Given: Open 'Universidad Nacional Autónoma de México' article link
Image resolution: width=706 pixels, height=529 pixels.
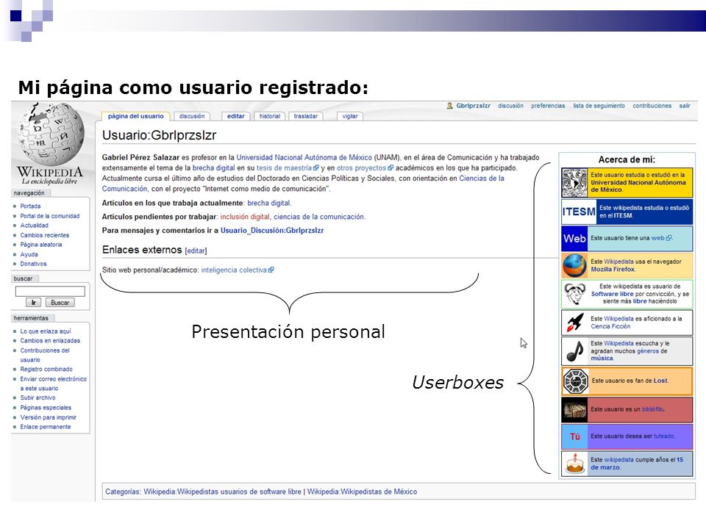Looking at the screenshot, I should click(304, 157).
